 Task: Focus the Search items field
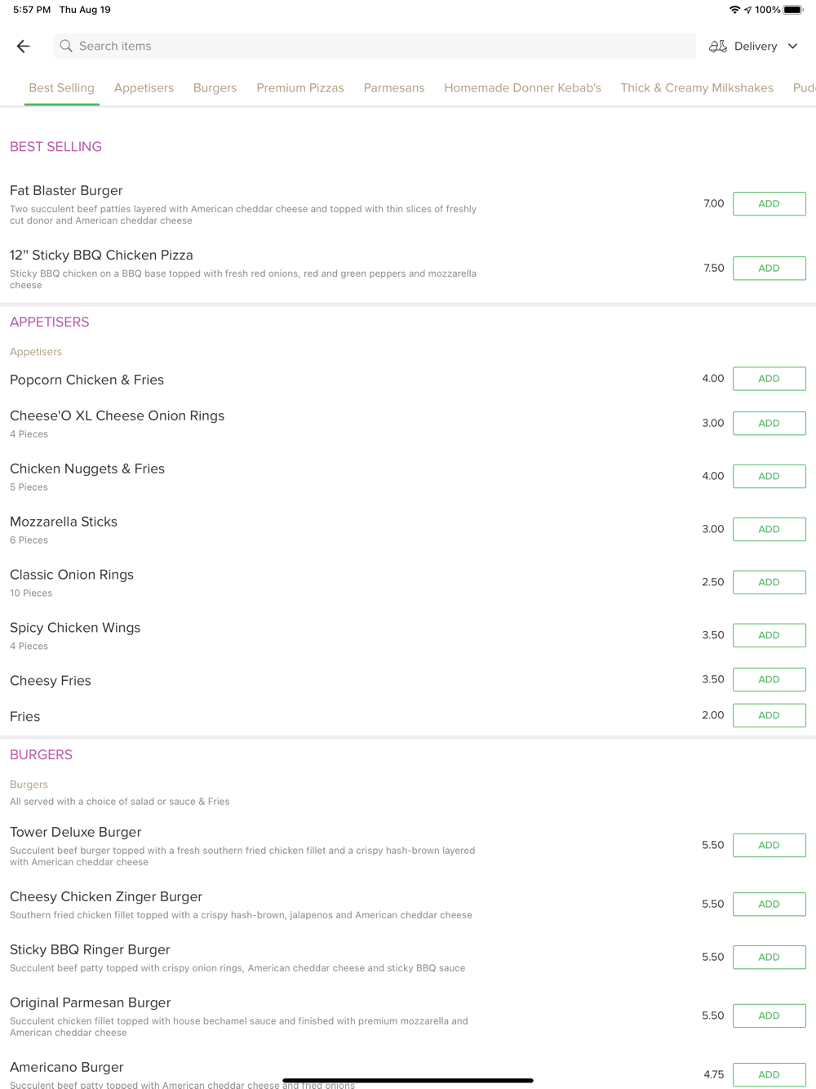(375, 47)
